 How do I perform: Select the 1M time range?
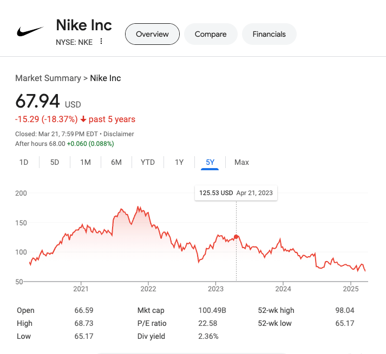(86, 162)
